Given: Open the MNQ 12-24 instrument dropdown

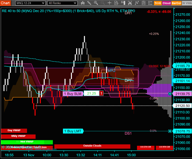Looking at the screenshot, I should [x=30, y=3].
